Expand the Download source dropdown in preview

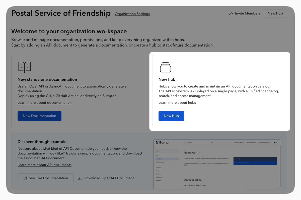(265, 142)
